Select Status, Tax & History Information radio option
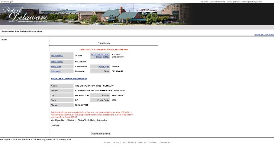 coord(76,120)
